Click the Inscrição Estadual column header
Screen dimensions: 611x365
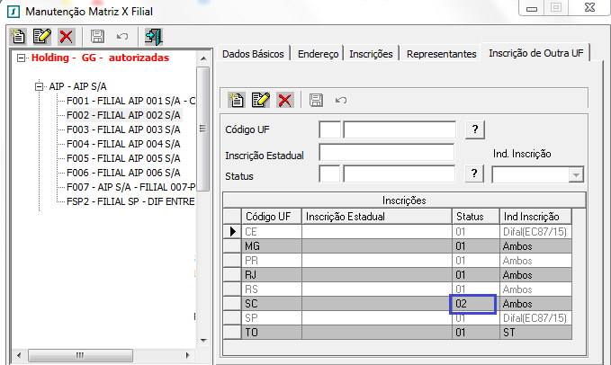point(377,217)
